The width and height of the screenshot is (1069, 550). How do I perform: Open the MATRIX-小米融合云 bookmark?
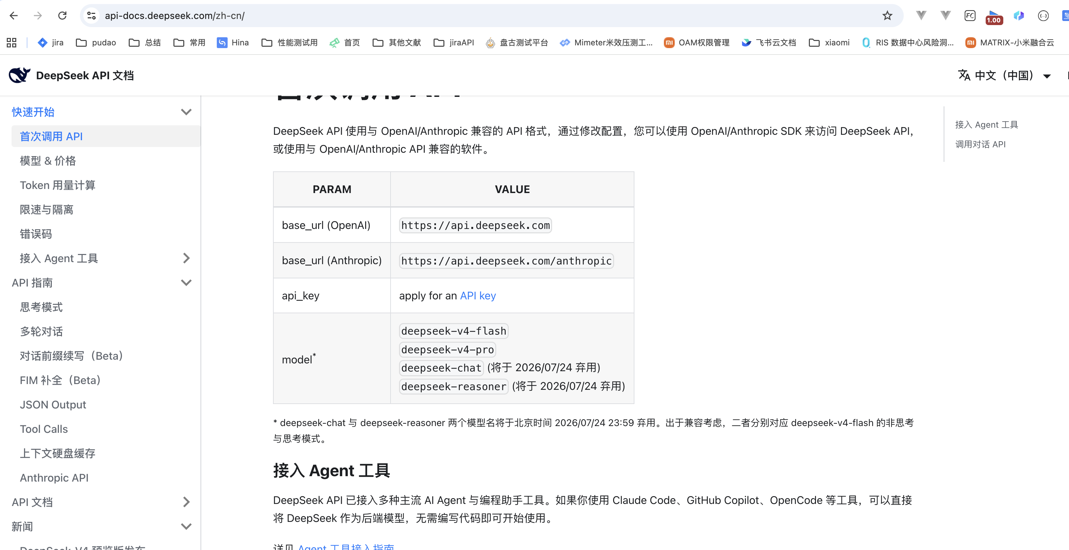click(1010, 42)
